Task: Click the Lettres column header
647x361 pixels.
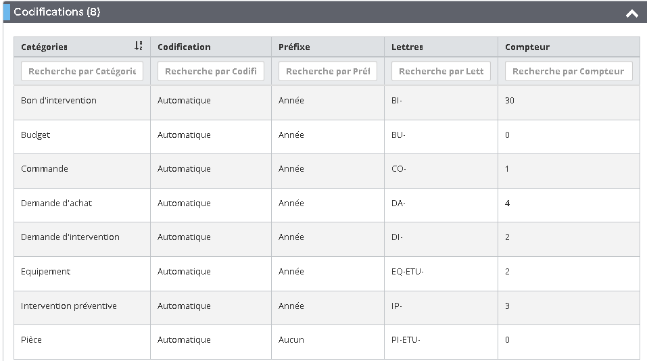Action: click(x=407, y=47)
